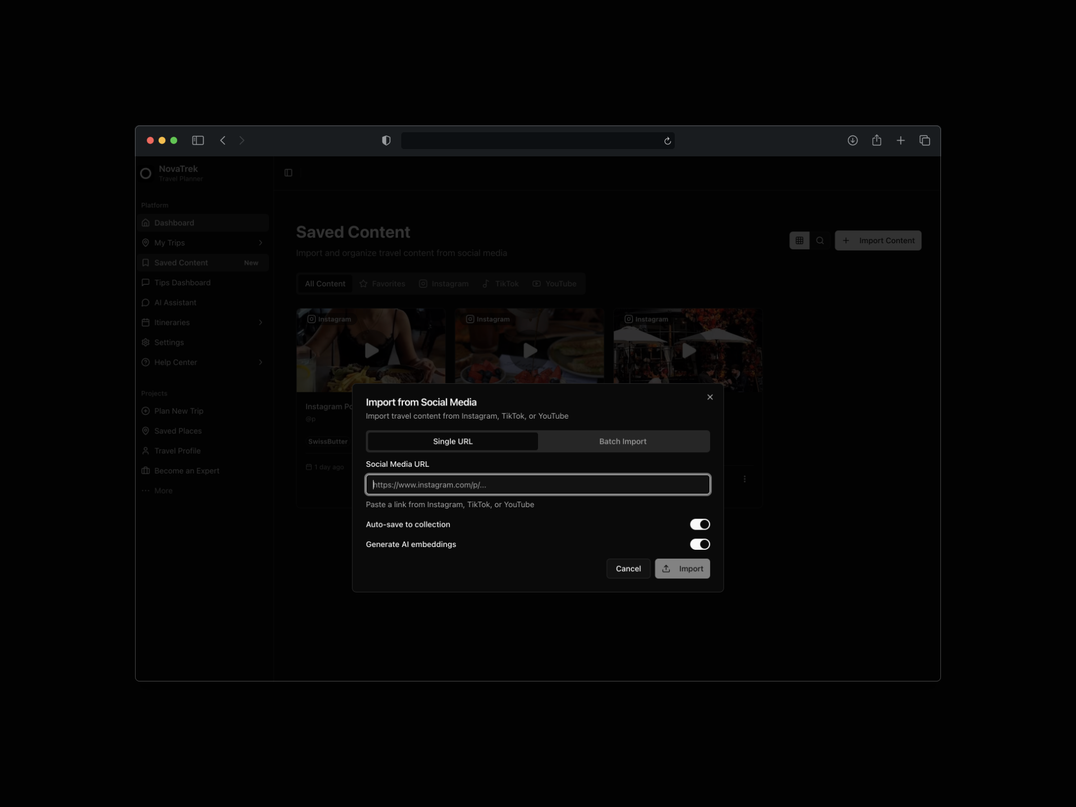Open the Tips Dashboard
Screen dimensions: 1076x807
pos(183,282)
